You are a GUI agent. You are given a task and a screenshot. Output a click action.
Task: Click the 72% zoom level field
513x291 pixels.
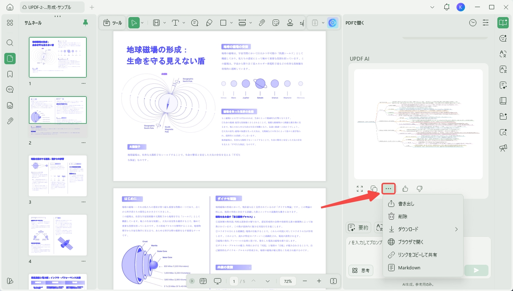click(x=288, y=281)
